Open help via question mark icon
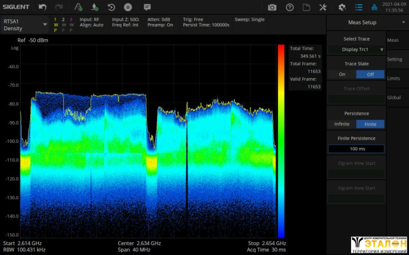 pyautogui.click(x=290, y=7)
